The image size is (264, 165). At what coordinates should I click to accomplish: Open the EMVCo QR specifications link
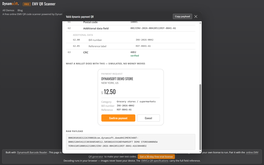coord(155,161)
